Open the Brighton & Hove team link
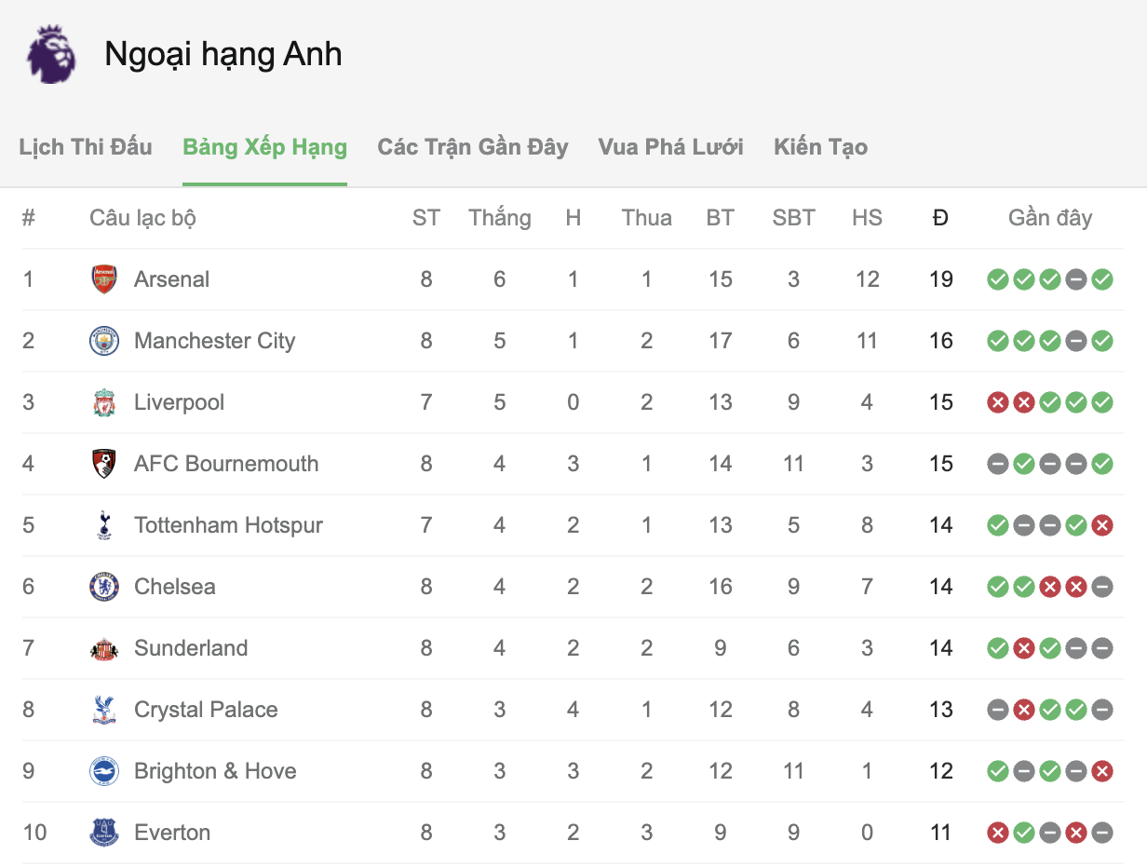1147x868 pixels. click(x=215, y=771)
